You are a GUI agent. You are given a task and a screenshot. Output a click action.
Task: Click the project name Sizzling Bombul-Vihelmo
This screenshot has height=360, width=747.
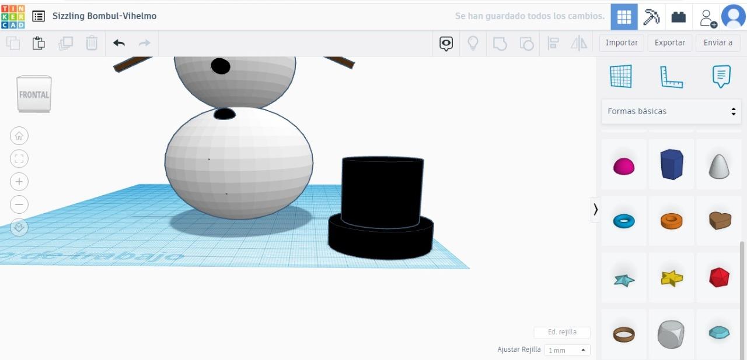(x=104, y=16)
